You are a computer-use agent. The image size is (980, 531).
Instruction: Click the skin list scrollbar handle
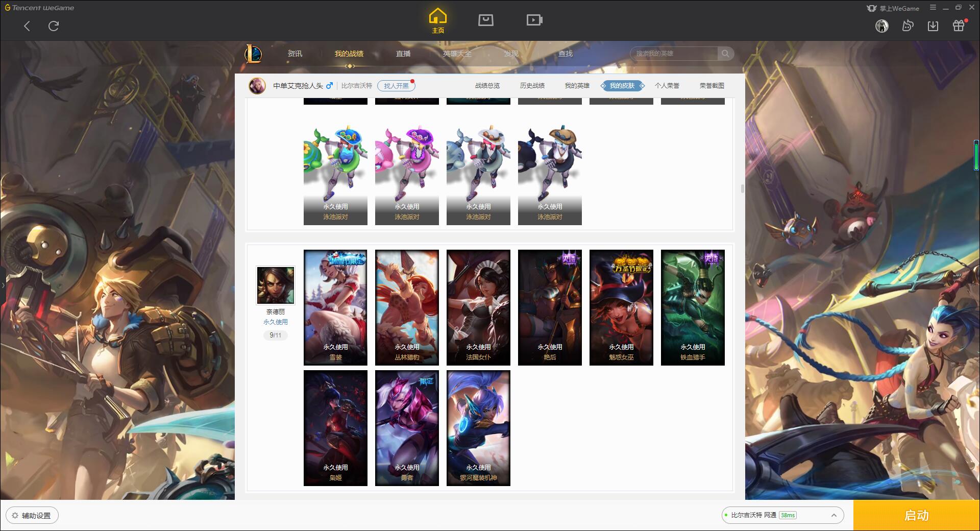tap(742, 188)
